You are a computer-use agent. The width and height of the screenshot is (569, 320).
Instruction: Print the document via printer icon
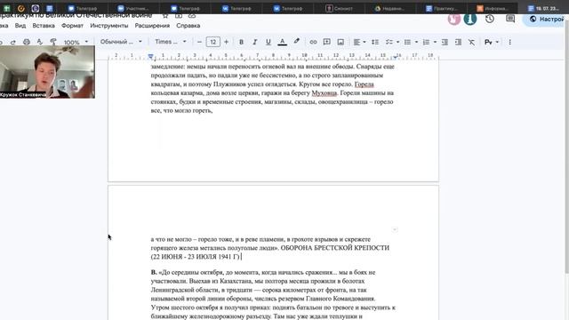pos(27,42)
